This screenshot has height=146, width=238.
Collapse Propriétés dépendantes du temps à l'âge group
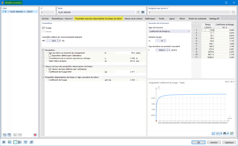tap(43, 77)
